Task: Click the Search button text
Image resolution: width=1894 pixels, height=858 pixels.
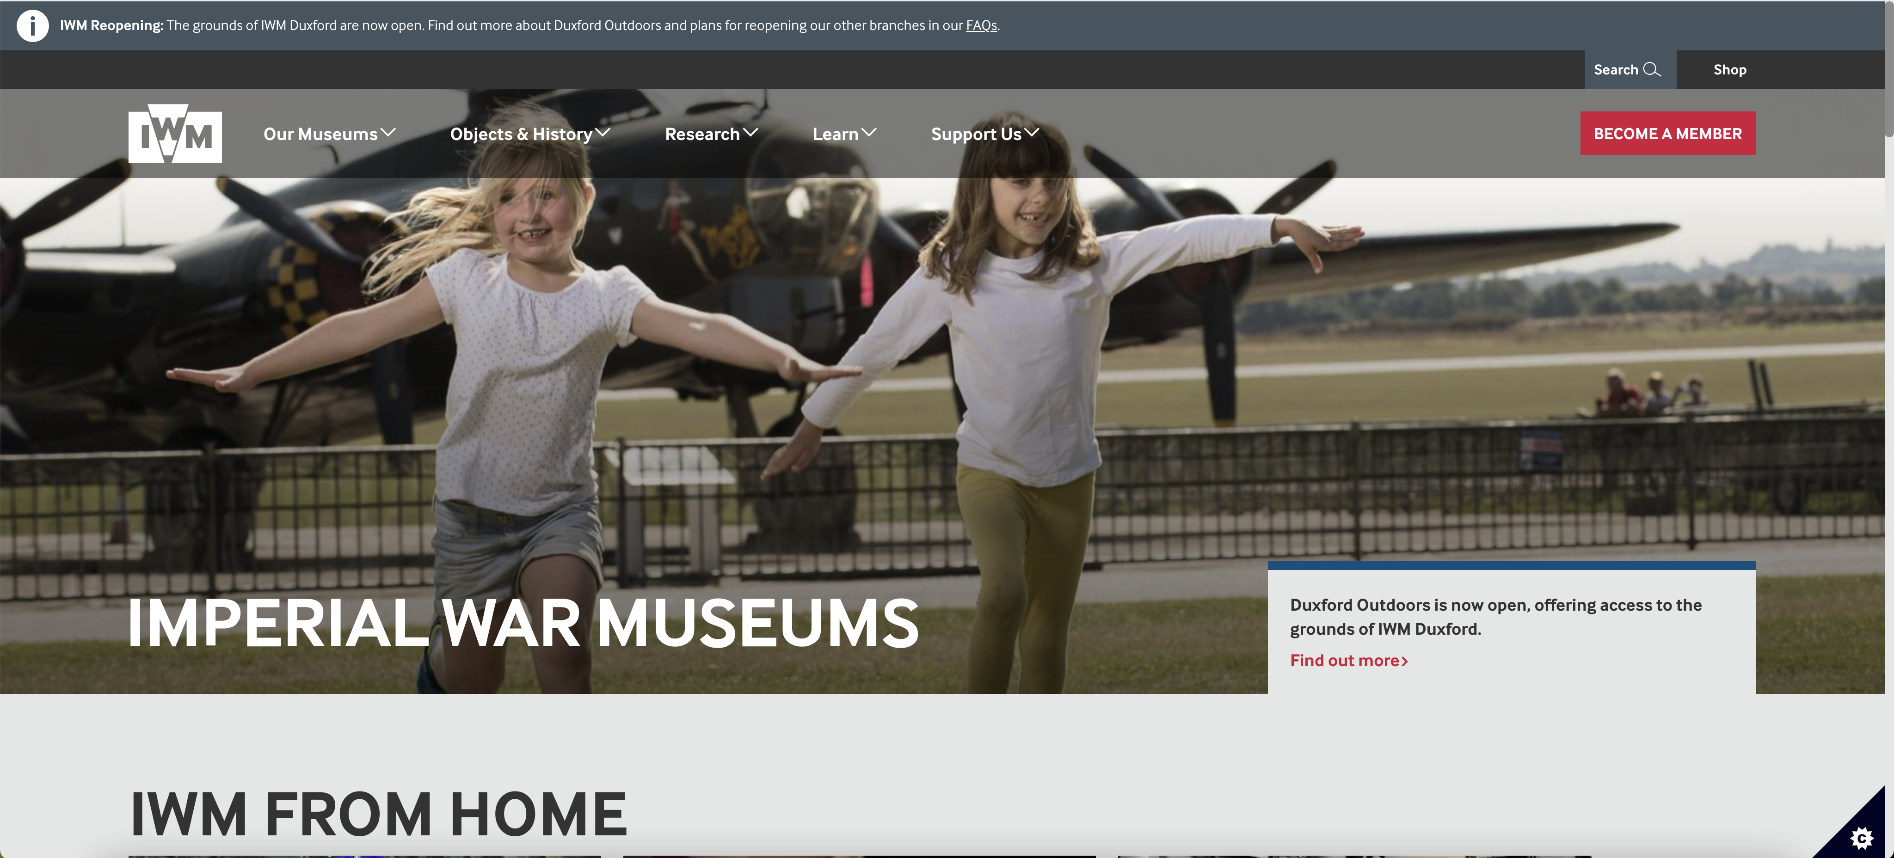Action: [1615, 69]
